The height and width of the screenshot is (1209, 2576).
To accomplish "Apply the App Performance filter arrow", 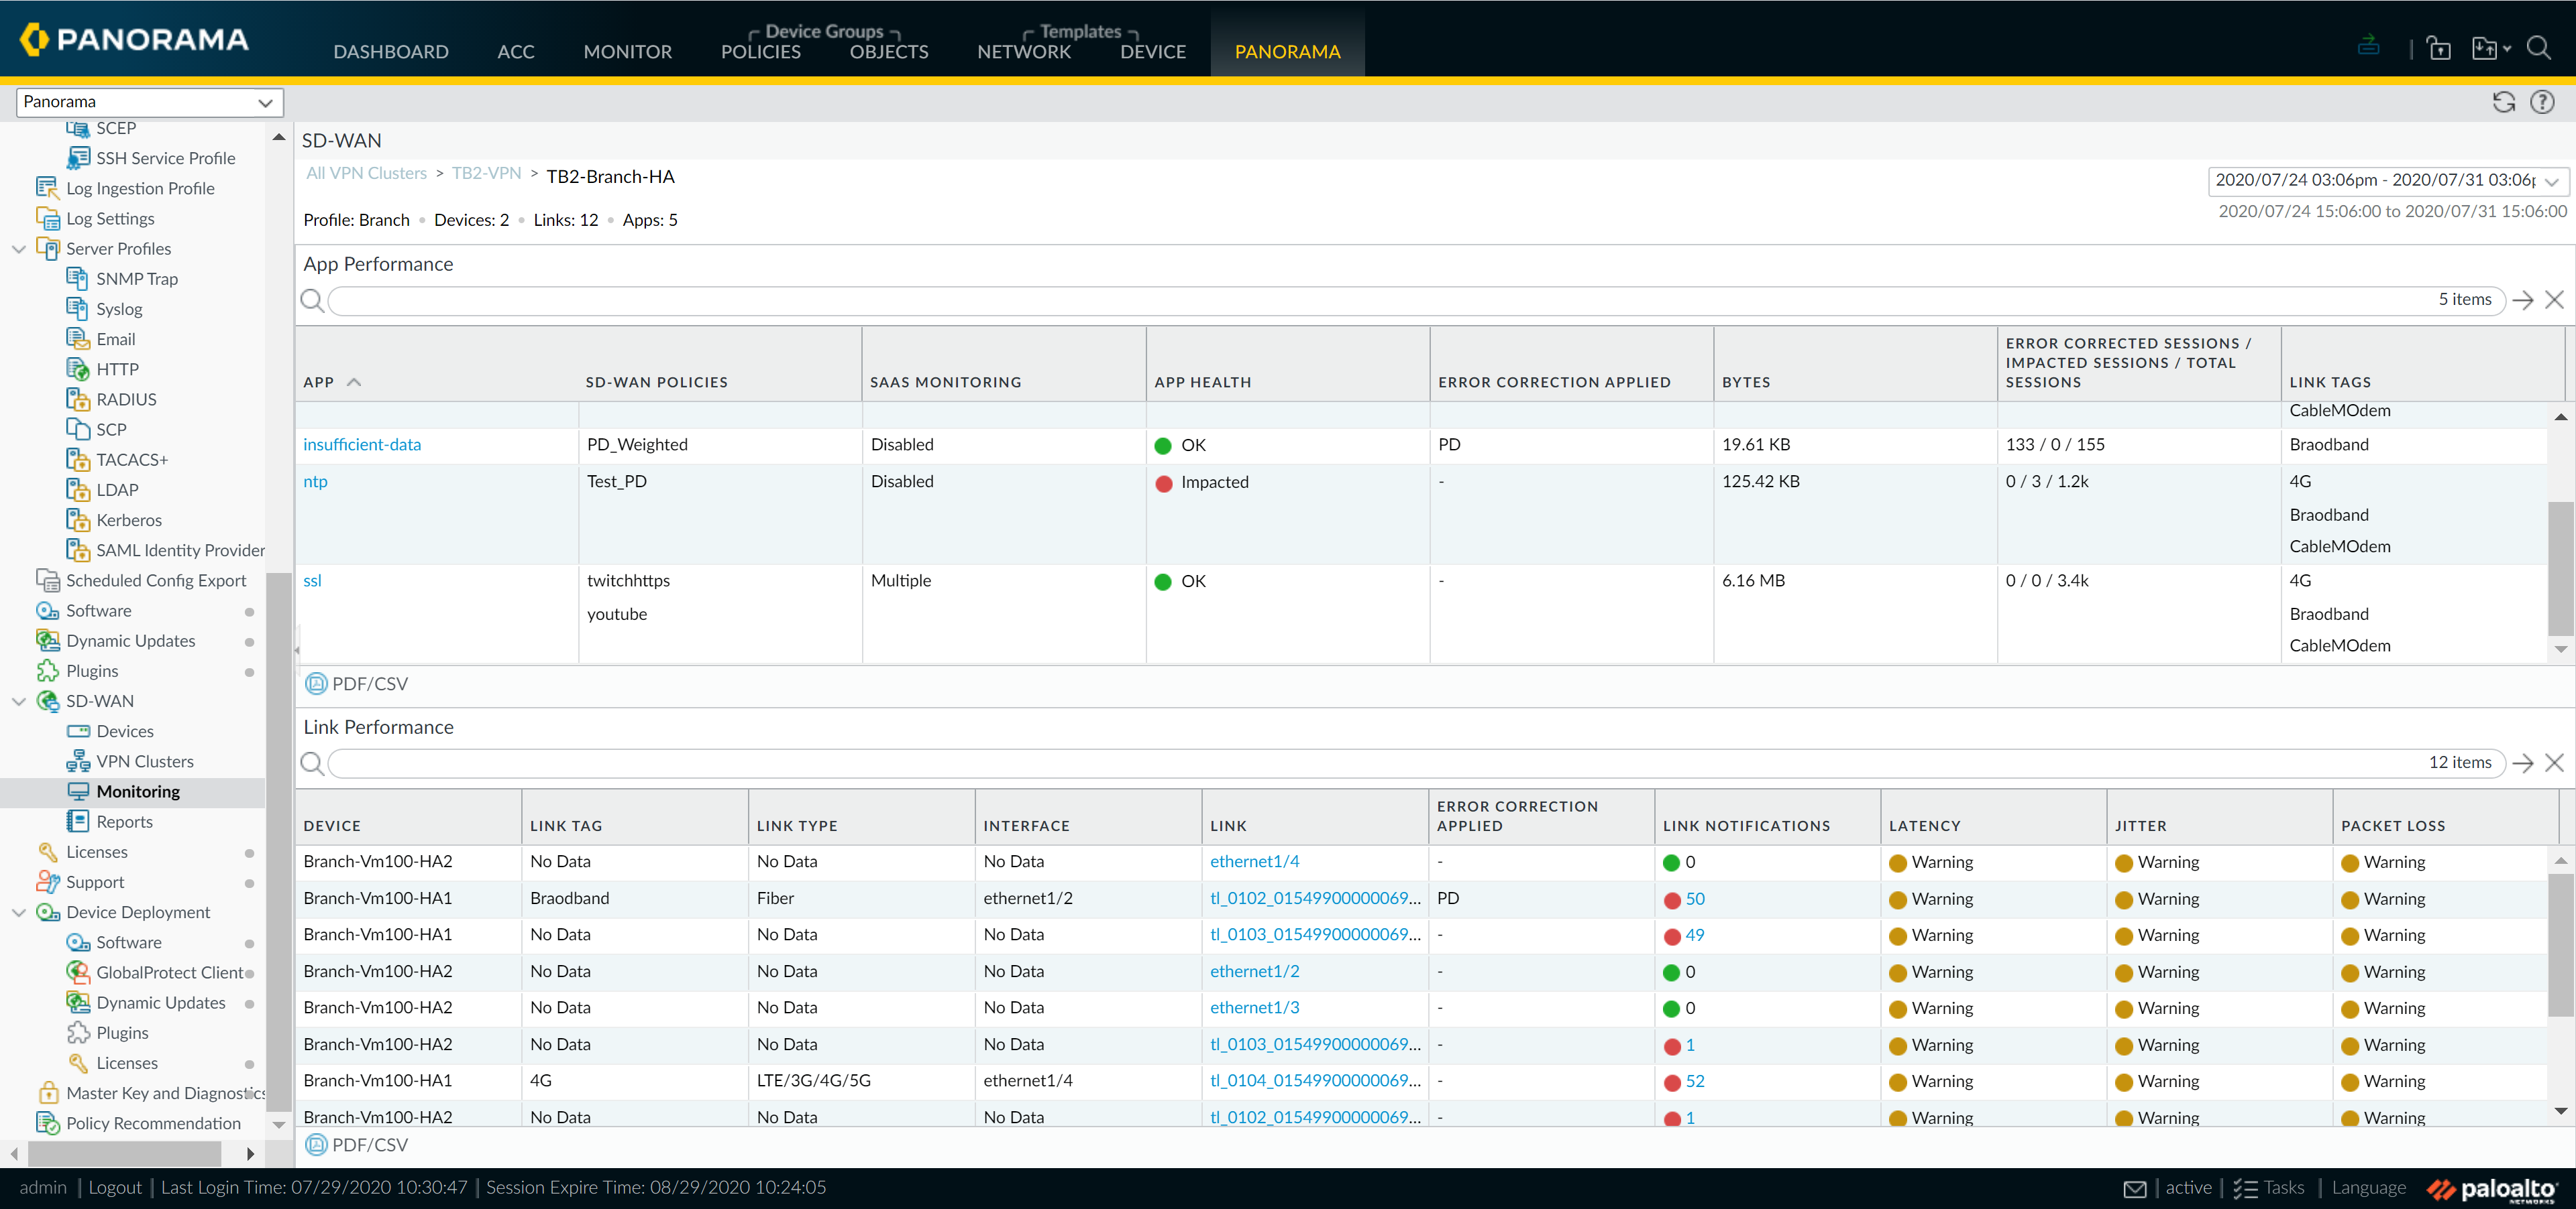I will (2522, 300).
